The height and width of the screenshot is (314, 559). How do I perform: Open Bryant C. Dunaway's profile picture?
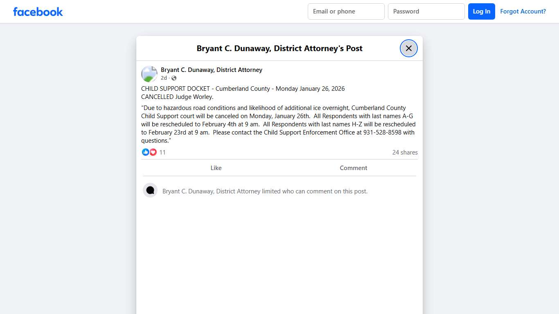tap(149, 74)
